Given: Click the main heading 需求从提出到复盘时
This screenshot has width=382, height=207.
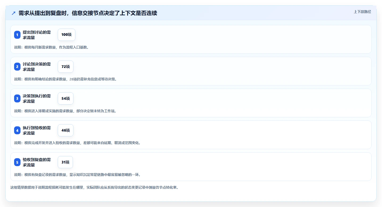Looking at the screenshot, I should pyautogui.click(x=88, y=13).
